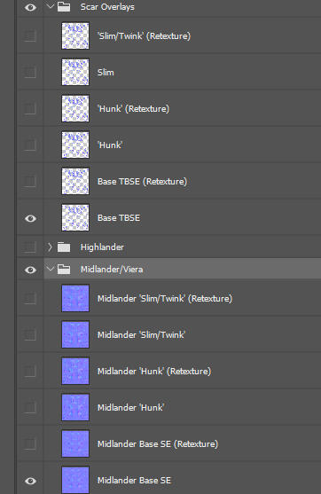Image resolution: width=321 pixels, height=494 pixels.
Task: Show the scar overlay 'Hunk' layer
Action: tap(30, 145)
